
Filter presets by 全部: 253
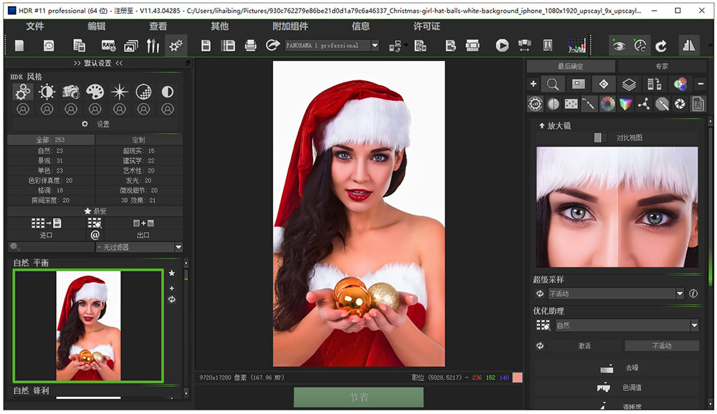[51, 140]
